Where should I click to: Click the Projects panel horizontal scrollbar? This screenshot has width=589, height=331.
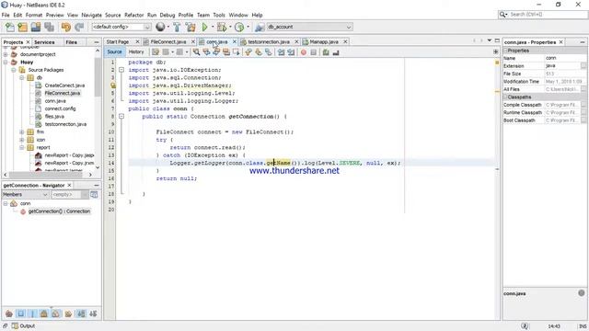pyautogui.click(x=45, y=175)
